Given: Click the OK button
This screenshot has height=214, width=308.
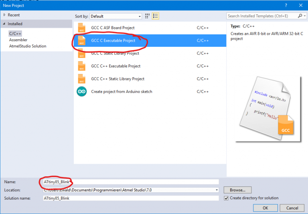Looking at the screenshot, I should [265, 208].
